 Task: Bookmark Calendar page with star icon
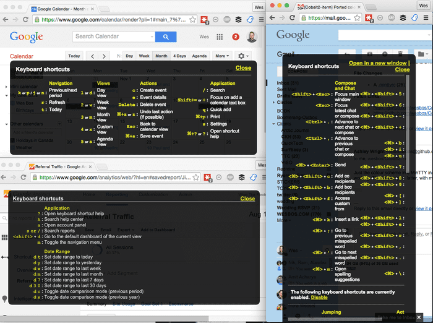pyautogui.click(x=192, y=20)
